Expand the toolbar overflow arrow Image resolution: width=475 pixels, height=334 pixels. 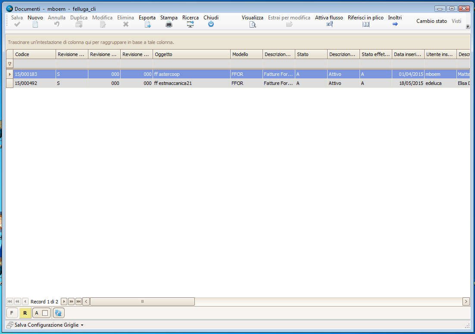[468, 26]
